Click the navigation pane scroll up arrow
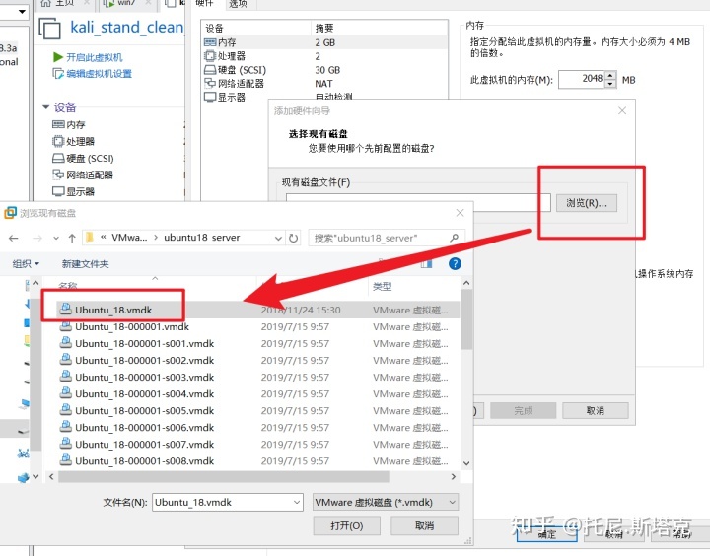This screenshot has width=710, height=556. coord(35,283)
